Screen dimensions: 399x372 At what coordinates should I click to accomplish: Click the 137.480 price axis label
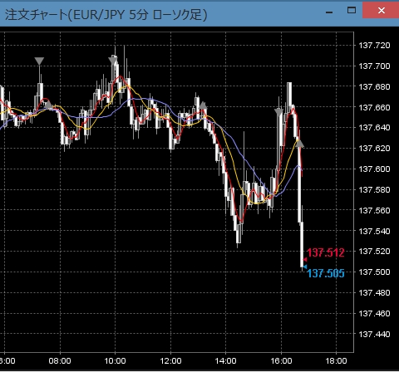coord(374,293)
